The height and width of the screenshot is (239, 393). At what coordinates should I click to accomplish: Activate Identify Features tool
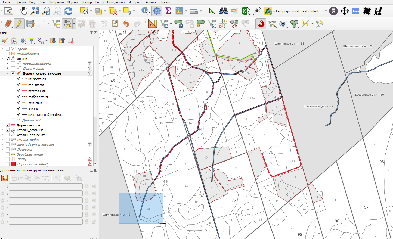pos(146,11)
